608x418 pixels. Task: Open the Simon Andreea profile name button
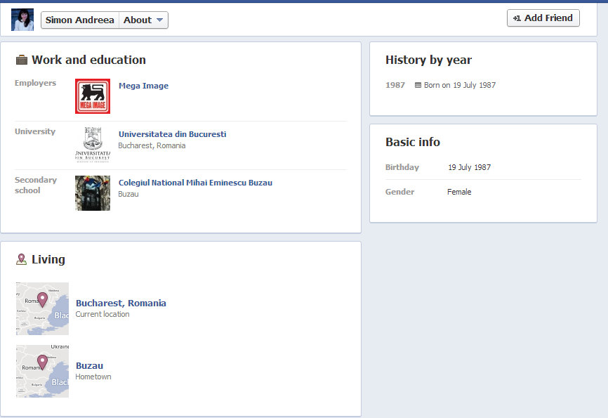pos(79,20)
